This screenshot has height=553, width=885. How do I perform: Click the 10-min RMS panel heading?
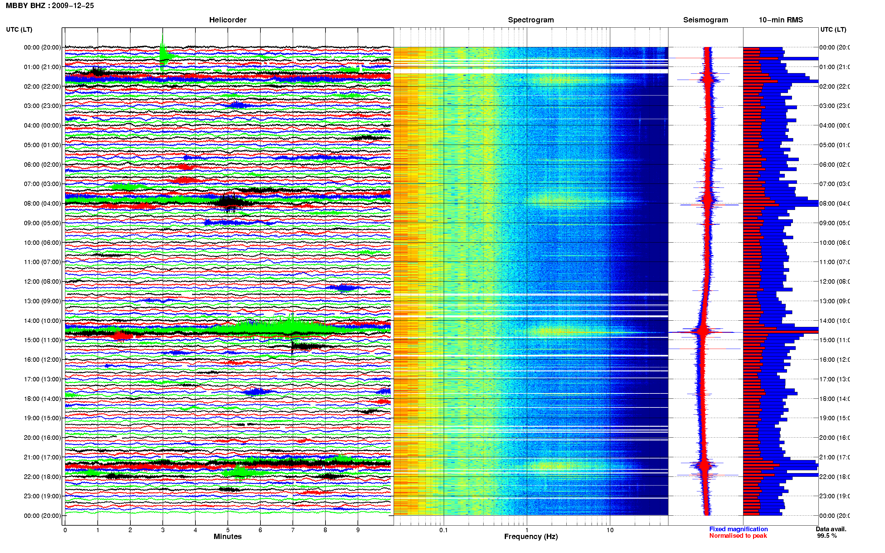pyautogui.click(x=780, y=20)
